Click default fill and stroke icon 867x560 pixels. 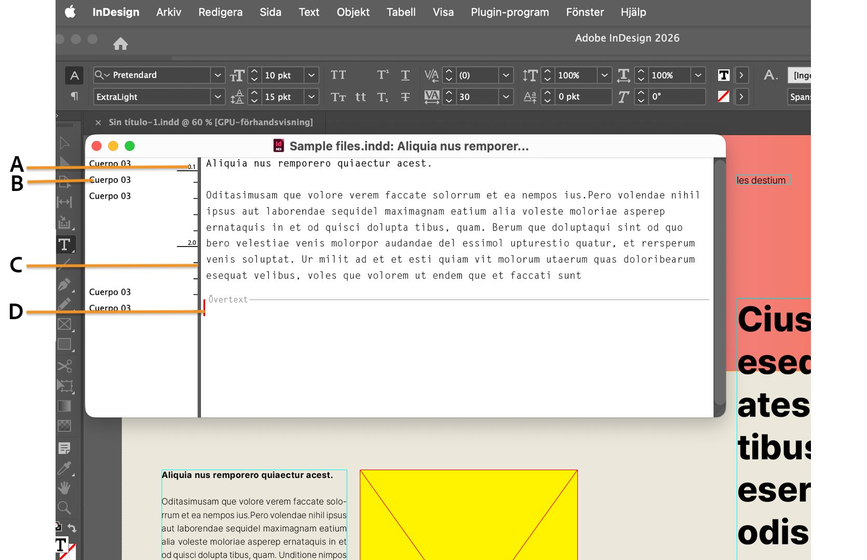pos(58,527)
